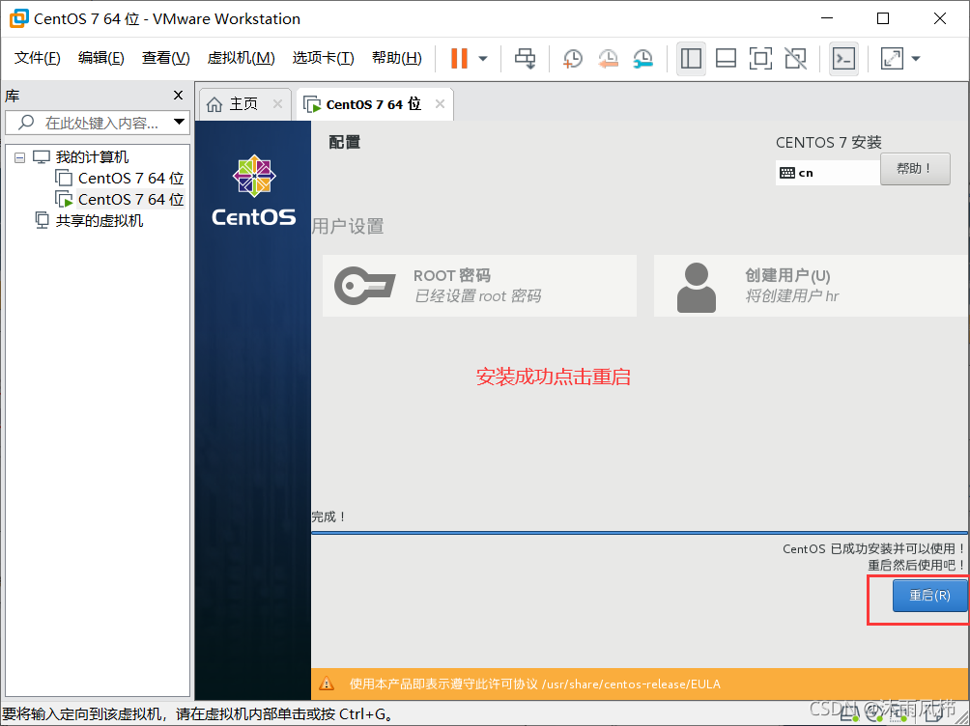Viewport: 970px width, 726px height.
Task: Open the 虚拟机 menu
Action: click(240, 58)
